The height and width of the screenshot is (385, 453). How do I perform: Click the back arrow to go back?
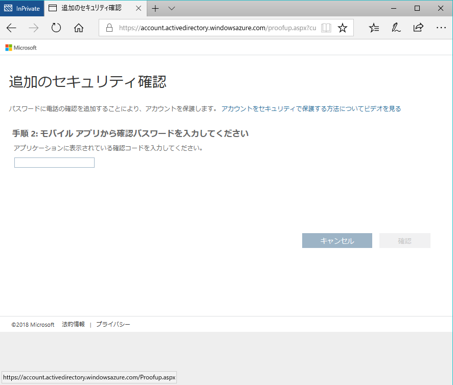click(11, 28)
